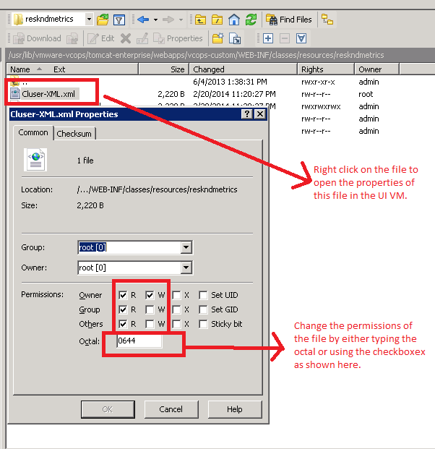Select the Common tab
Image resolution: width=435 pixels, height=449 pixels.
33,133
